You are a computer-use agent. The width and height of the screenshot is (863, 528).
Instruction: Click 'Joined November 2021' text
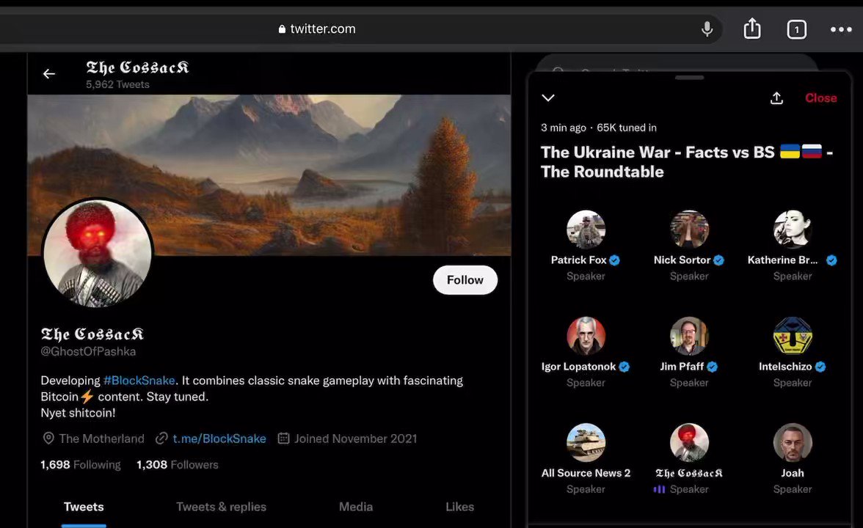click(x=355, y=439)
